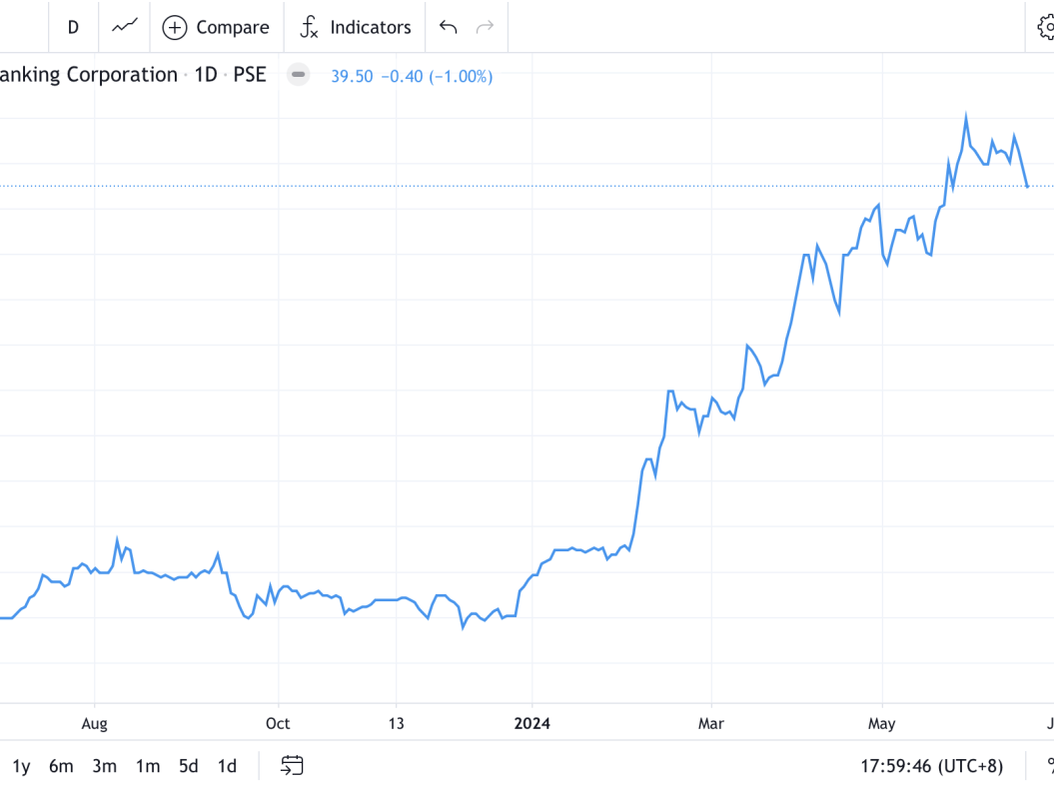Redo the last chart action
Image resolution: width=1054 pixels, height=790 pixels.
click(x=486, y=27)
